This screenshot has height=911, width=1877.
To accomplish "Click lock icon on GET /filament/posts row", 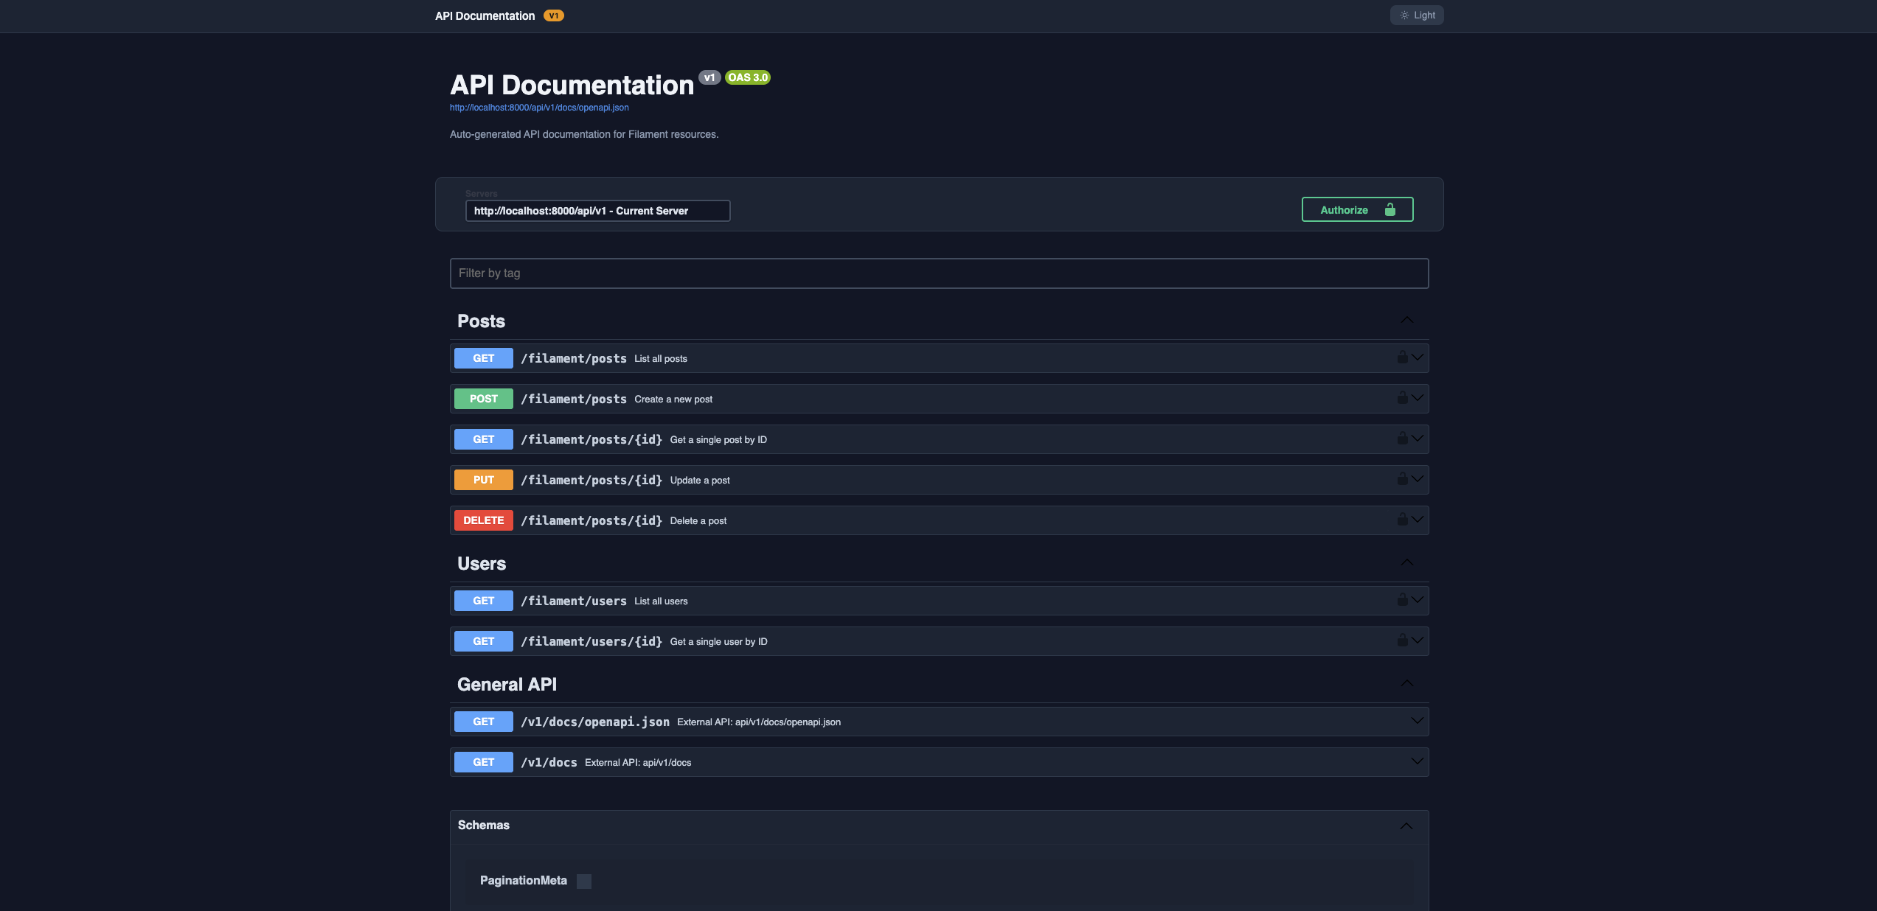I will point(1402,357).
